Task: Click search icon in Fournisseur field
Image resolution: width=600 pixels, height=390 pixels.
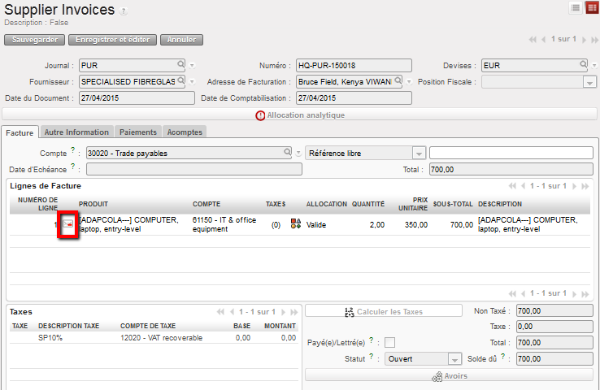Action: click(180, 81)
